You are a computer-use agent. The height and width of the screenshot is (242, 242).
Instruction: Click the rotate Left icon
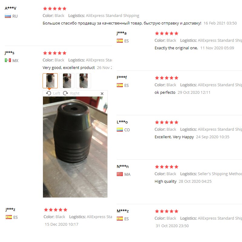coord(49,93)
